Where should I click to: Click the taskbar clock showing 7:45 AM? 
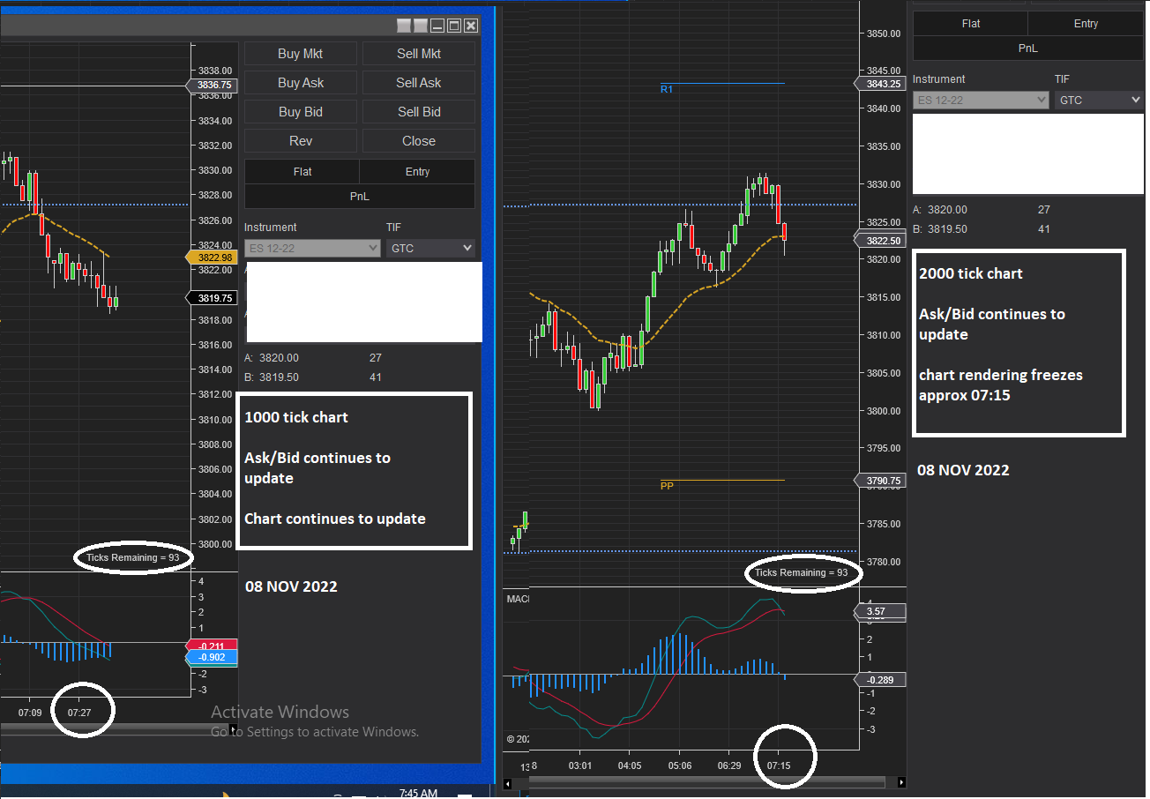418,794
